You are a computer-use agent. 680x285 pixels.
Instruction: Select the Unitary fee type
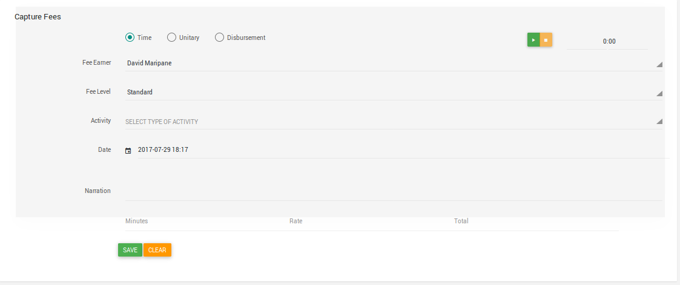pyautogui.click(x=172, y=38)
